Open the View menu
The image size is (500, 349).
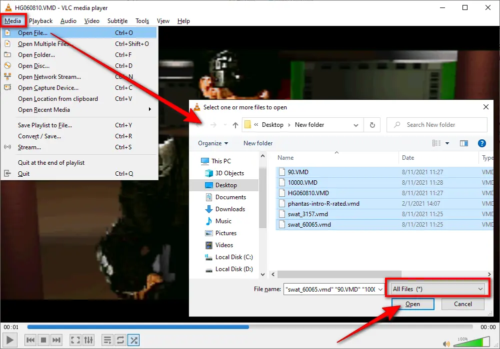tap(163, 20)
